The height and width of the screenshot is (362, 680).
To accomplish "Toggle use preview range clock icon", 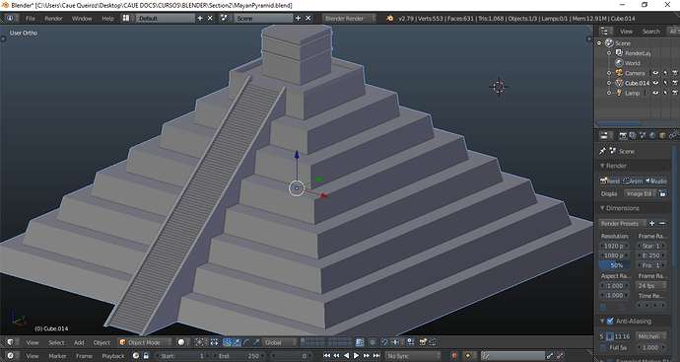I will [136, 355].
